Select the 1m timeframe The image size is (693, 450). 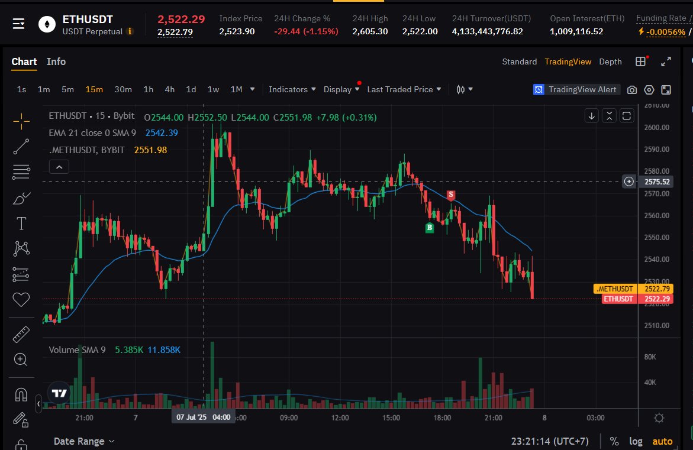[44, 90]
